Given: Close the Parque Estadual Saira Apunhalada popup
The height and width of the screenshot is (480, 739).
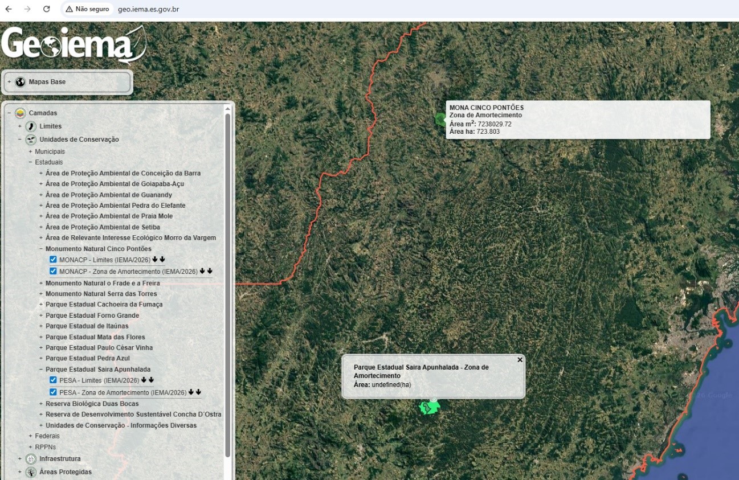Looking at the screenshot, I should click(519, 360).
